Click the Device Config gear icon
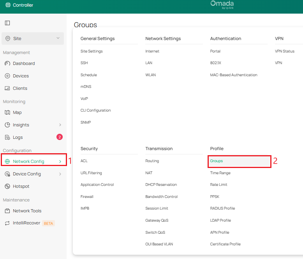This screenshot has width=303, height=259. tap(7, 174)
